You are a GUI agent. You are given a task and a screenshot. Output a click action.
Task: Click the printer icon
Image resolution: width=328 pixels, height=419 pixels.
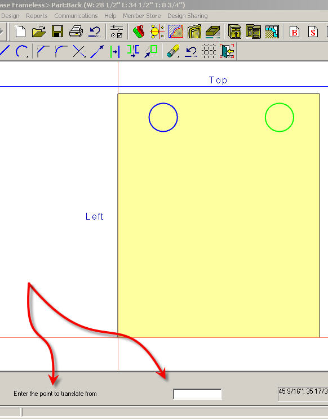coord(76,32)
